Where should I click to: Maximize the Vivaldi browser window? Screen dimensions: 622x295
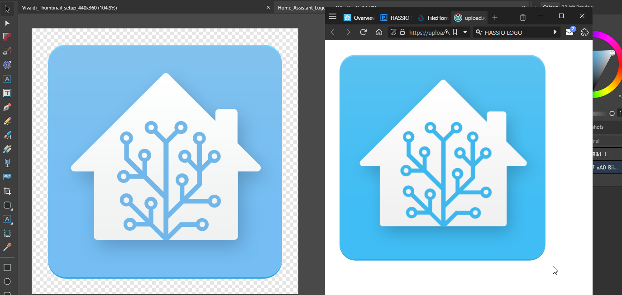tap(561, 16)
